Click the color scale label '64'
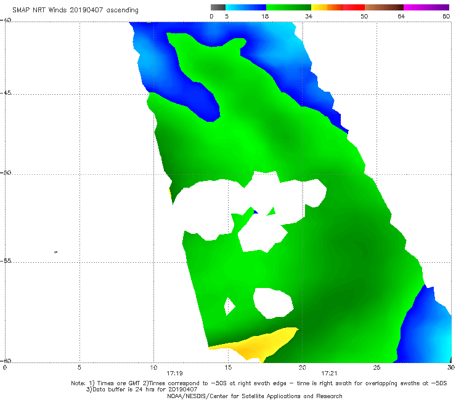This screenshot has height=400, width=456. tap(401, 16)
